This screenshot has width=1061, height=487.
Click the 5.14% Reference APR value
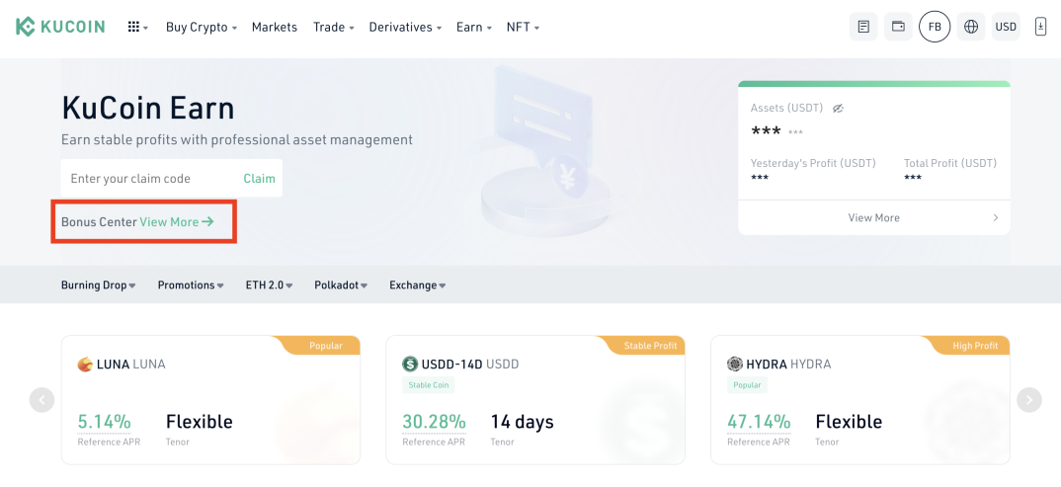104,422
